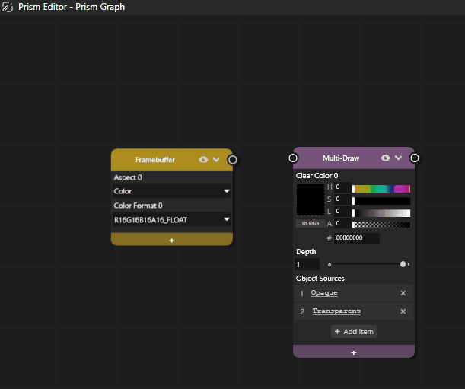The width and height of the screenshot is (465, 389).
Task: Click plus icon at Multi-Draw node bottom
Action: 354,352
